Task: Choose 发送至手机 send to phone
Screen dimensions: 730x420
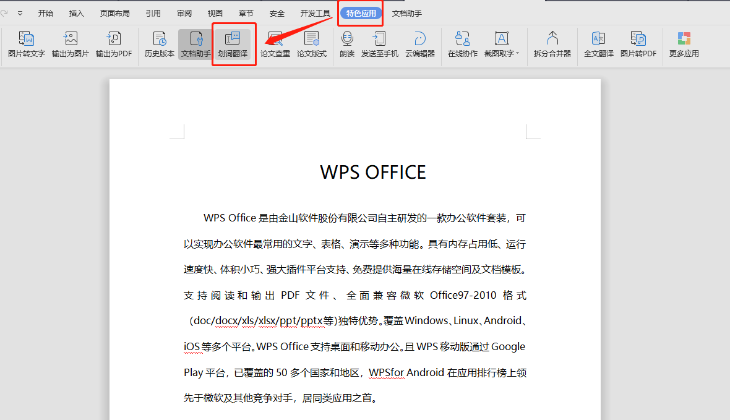Action: [x=379, y=45]
